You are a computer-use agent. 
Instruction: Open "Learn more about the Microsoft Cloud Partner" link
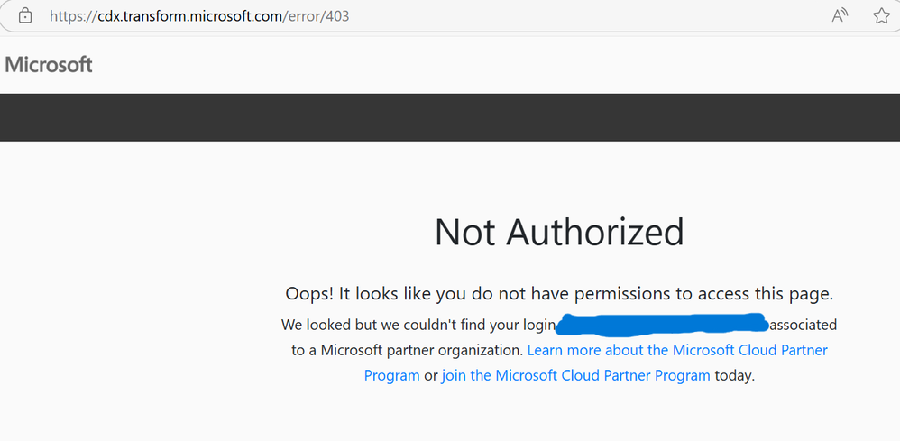pyautogui.click(x=677, y=350)
